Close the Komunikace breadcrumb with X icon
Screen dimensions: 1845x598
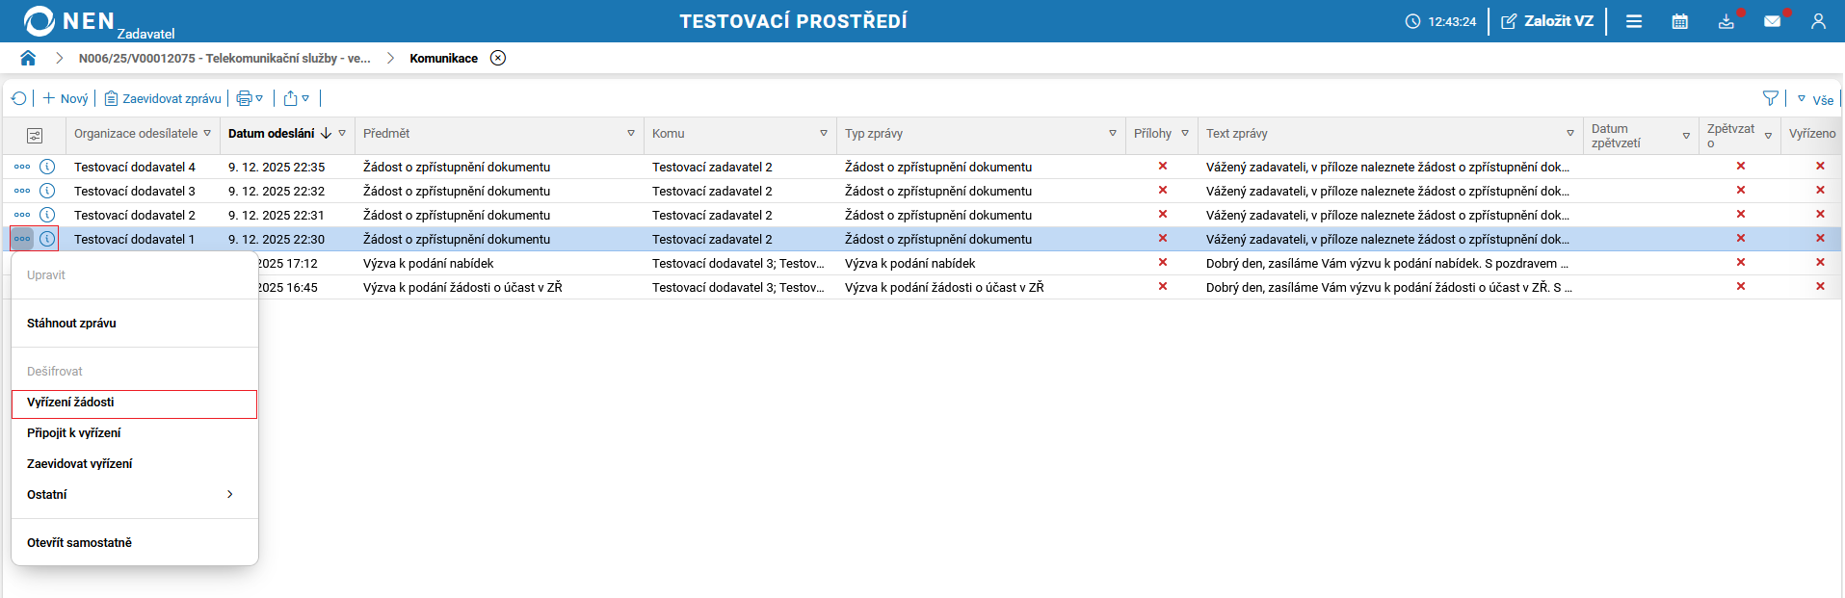[x=498, y=58]
